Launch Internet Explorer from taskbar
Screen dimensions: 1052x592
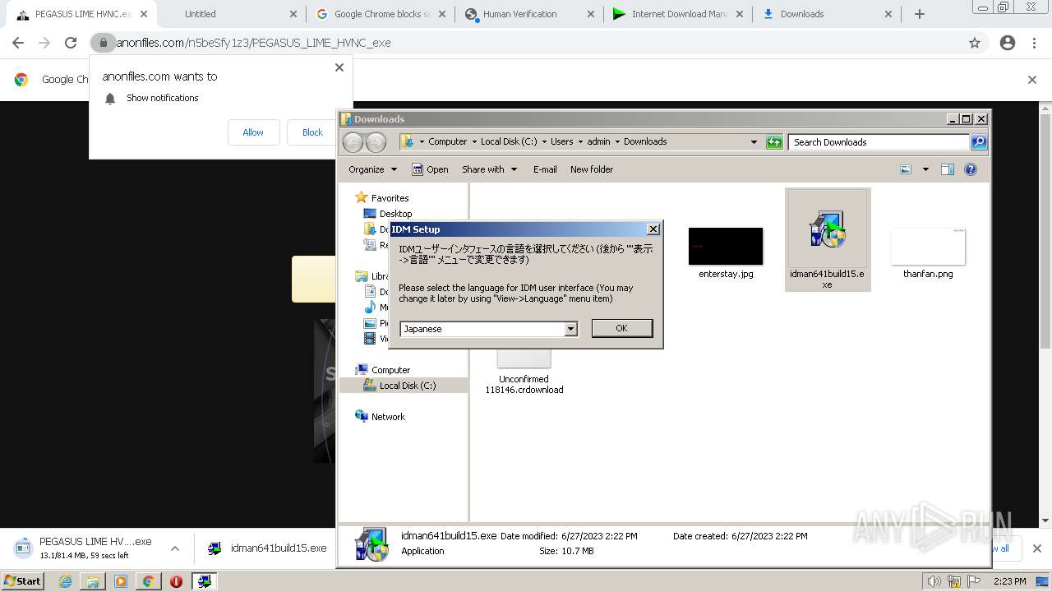coord(66,581)
